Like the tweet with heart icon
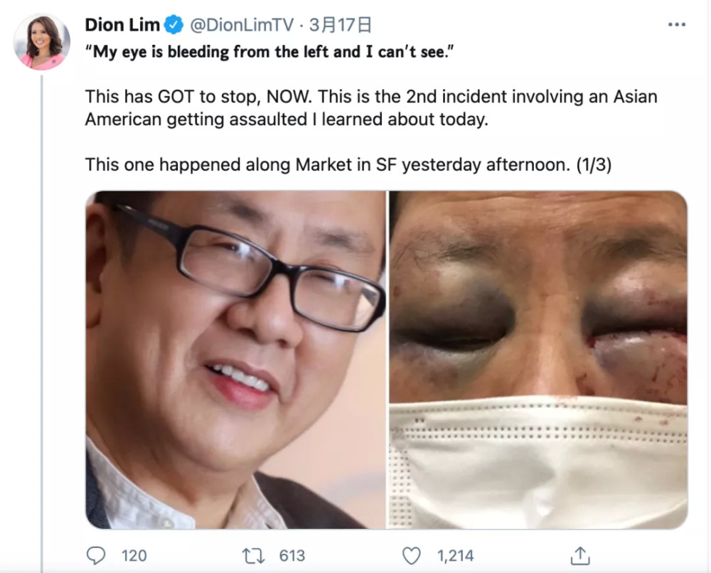 pyautogui.click(x=411, y=556)
